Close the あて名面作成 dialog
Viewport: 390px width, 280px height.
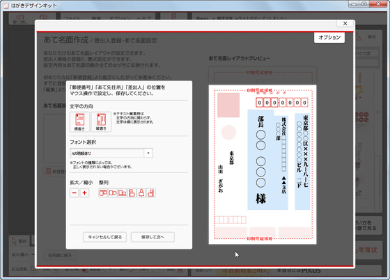(345, 24)
